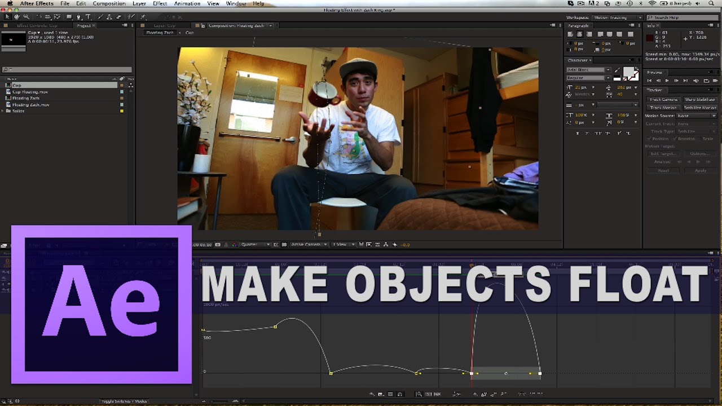The image size is (722, 406).
Task: Select the Zoom tool in toolbar
Action: (26, 17)
